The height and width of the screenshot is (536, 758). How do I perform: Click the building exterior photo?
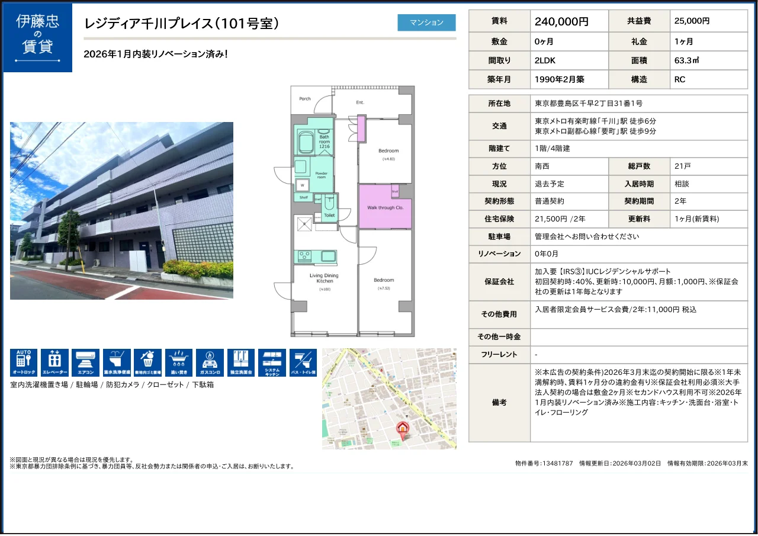[x=121, y=210]
